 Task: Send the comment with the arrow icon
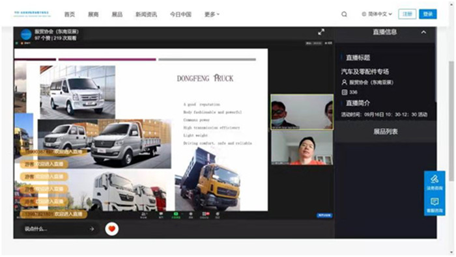pyautogui.click(x=92, y=229)
